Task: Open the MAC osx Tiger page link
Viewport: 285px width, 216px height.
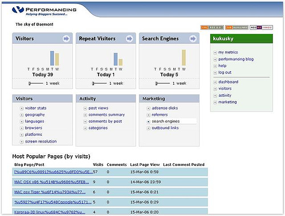Action: click(x=50, y=192)
